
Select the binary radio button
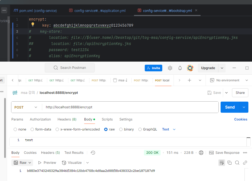(x=121, y=129)
